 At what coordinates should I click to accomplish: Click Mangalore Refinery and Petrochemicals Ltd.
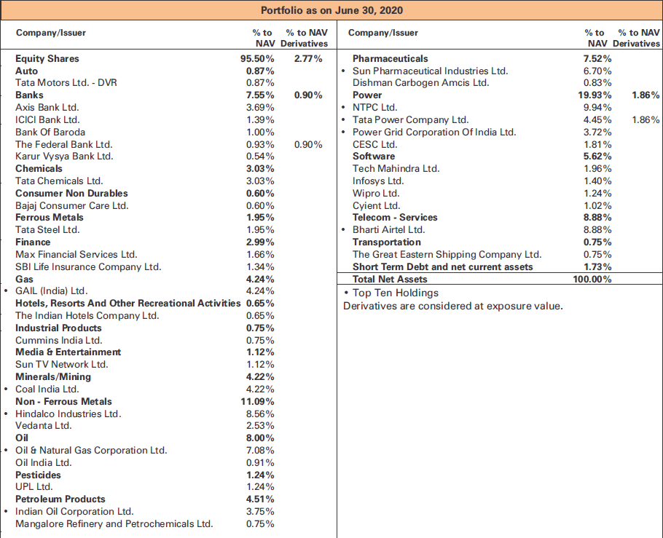[x=114, y=523]
